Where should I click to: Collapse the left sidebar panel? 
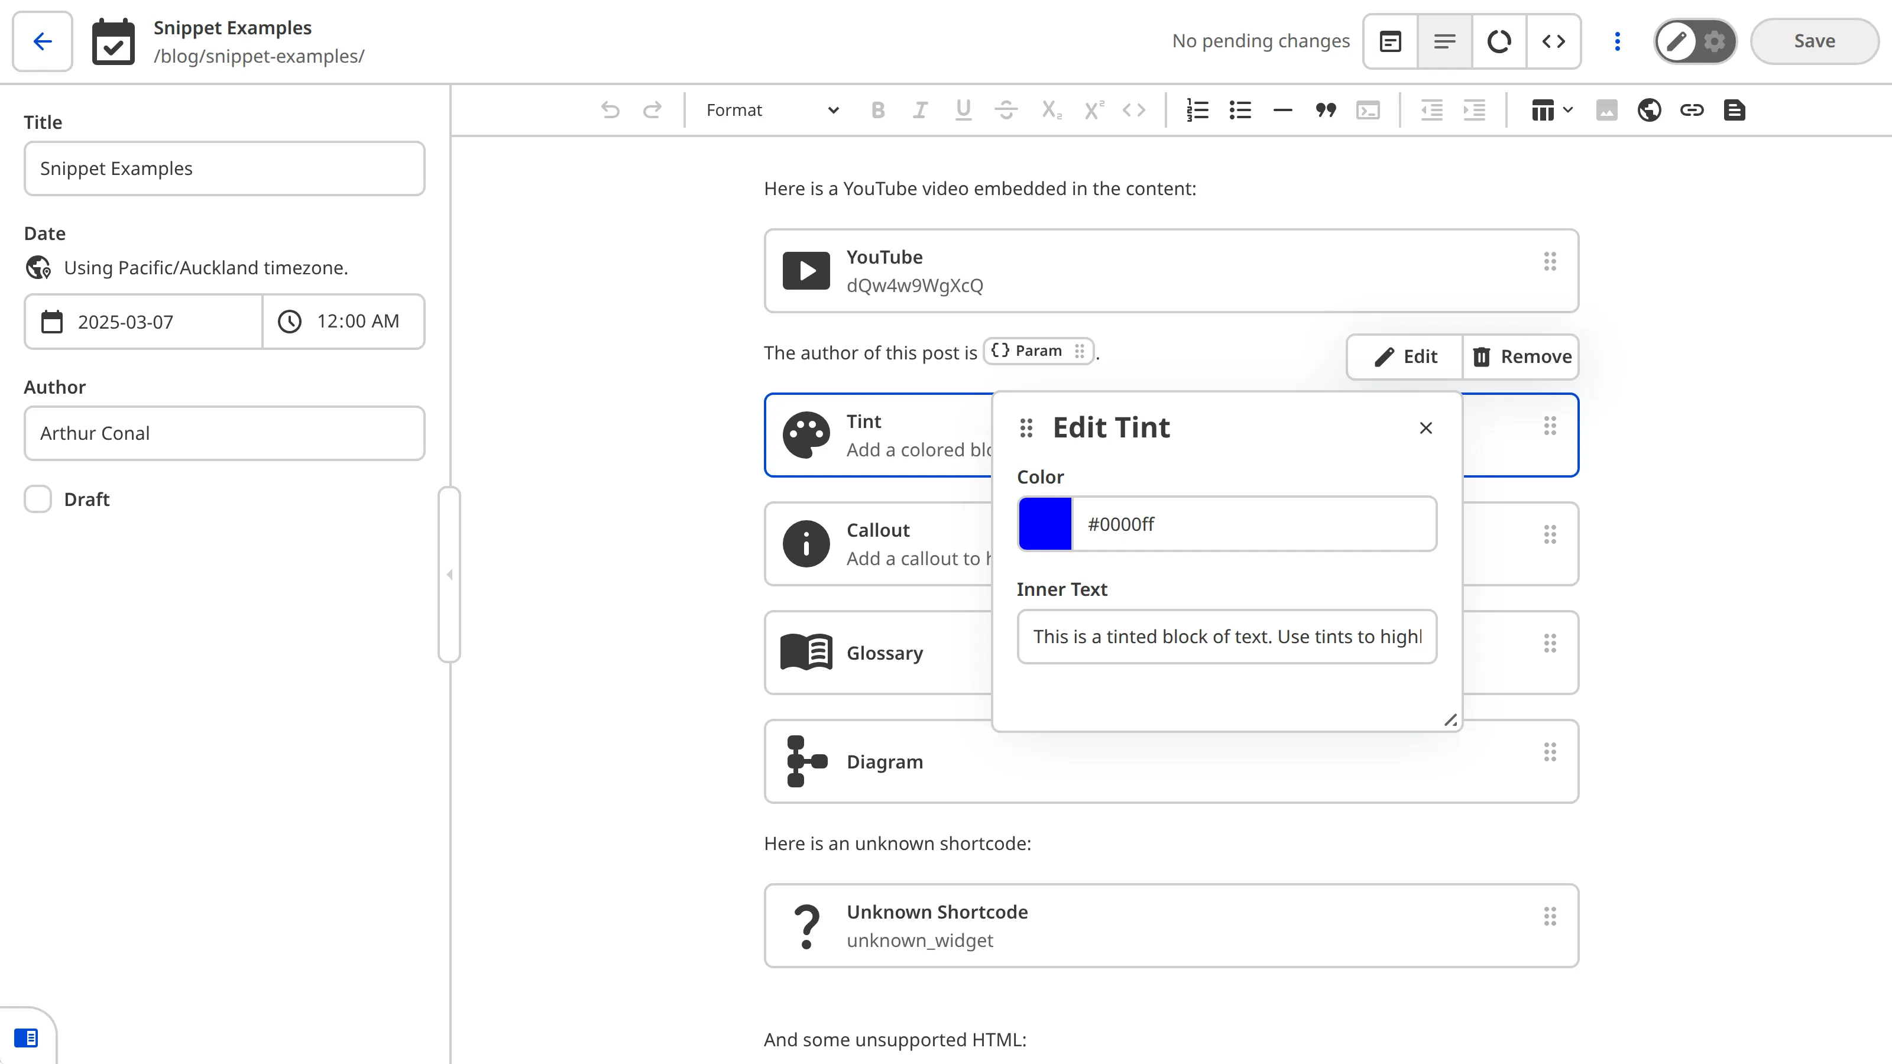pos(449,574)
